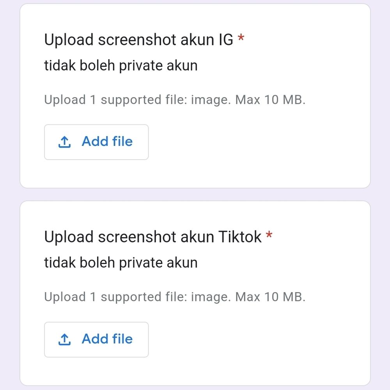Click the lavender gap between the two cards
This screenshot has height=390, width=390.
195,195
